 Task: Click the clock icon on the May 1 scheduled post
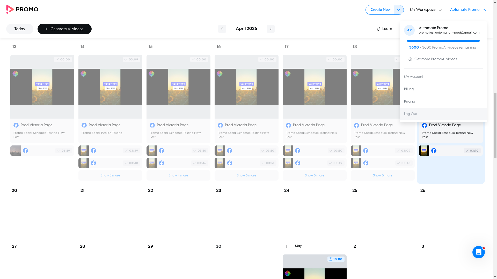pyautogui.click(x=331, y=259)
